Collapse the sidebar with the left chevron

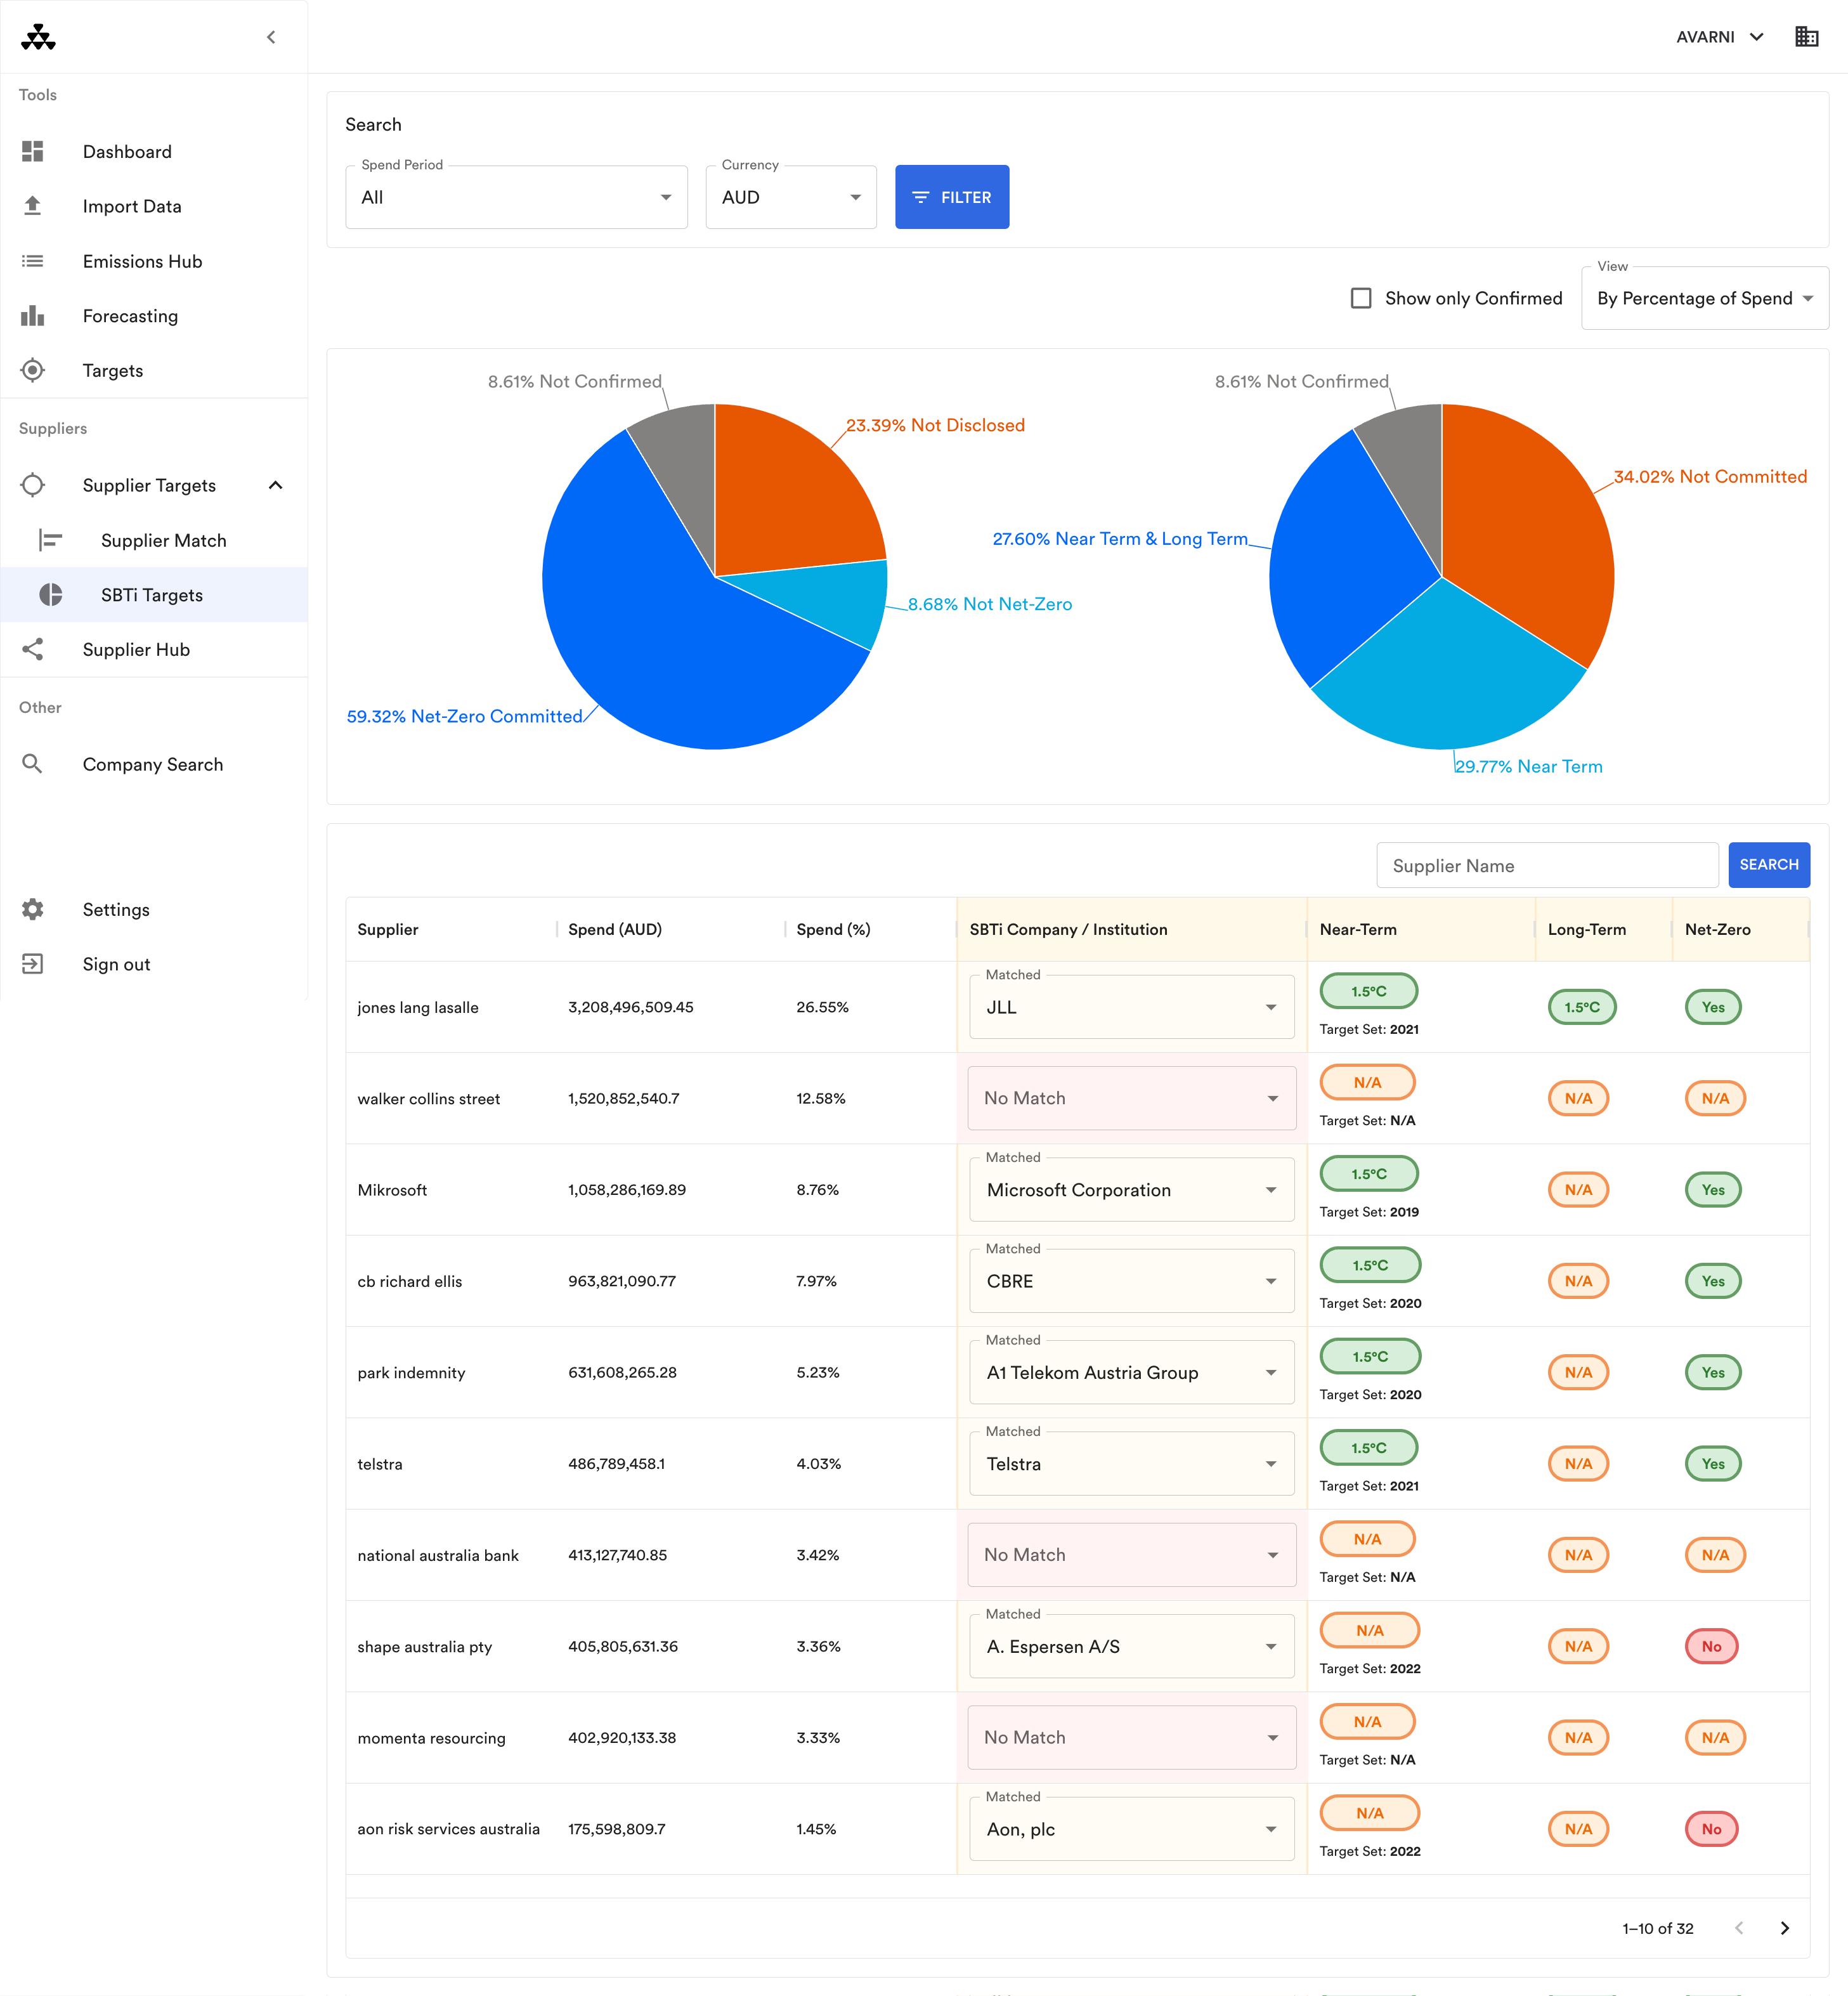[x=270, y=37]
